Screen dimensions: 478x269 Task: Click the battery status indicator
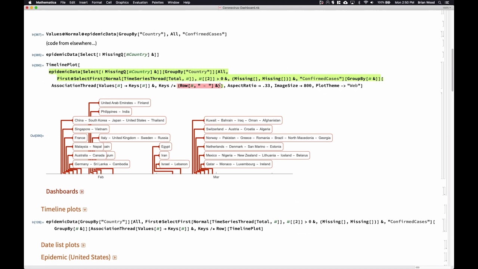384,2
